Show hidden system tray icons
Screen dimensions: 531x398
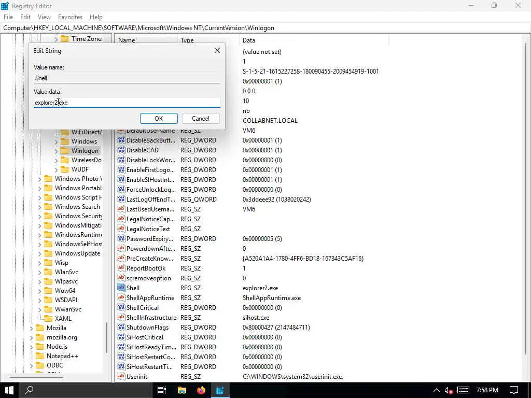[437, 390]
